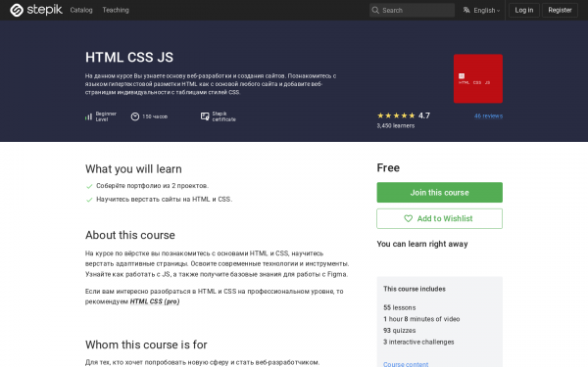Click the Stepik certificate label
588x367 pixels.
pos(223,116)
